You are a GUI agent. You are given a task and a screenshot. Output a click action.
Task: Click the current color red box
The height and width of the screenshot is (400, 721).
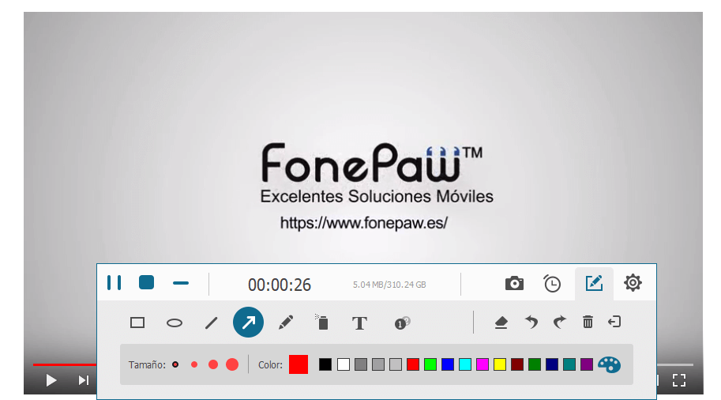coord(299,364)
